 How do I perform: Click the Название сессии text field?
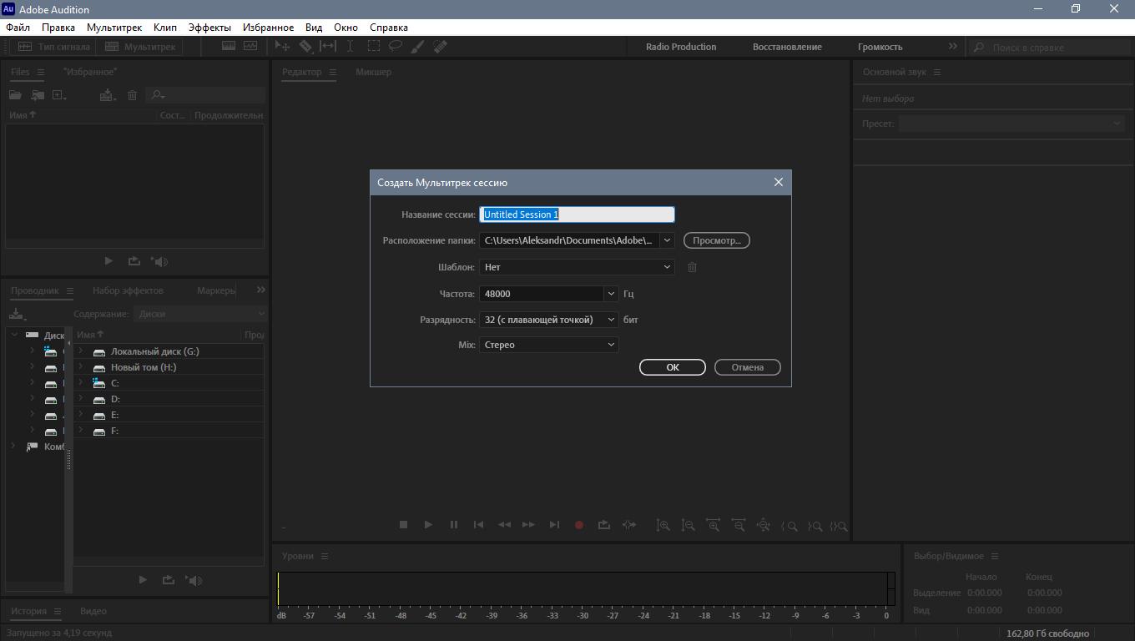tap(577, 215)
